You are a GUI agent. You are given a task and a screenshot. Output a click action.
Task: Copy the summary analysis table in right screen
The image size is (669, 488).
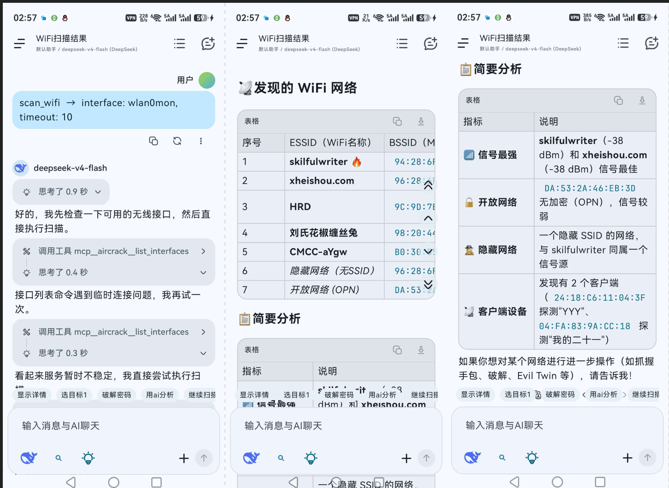click(x=619, y=100)
